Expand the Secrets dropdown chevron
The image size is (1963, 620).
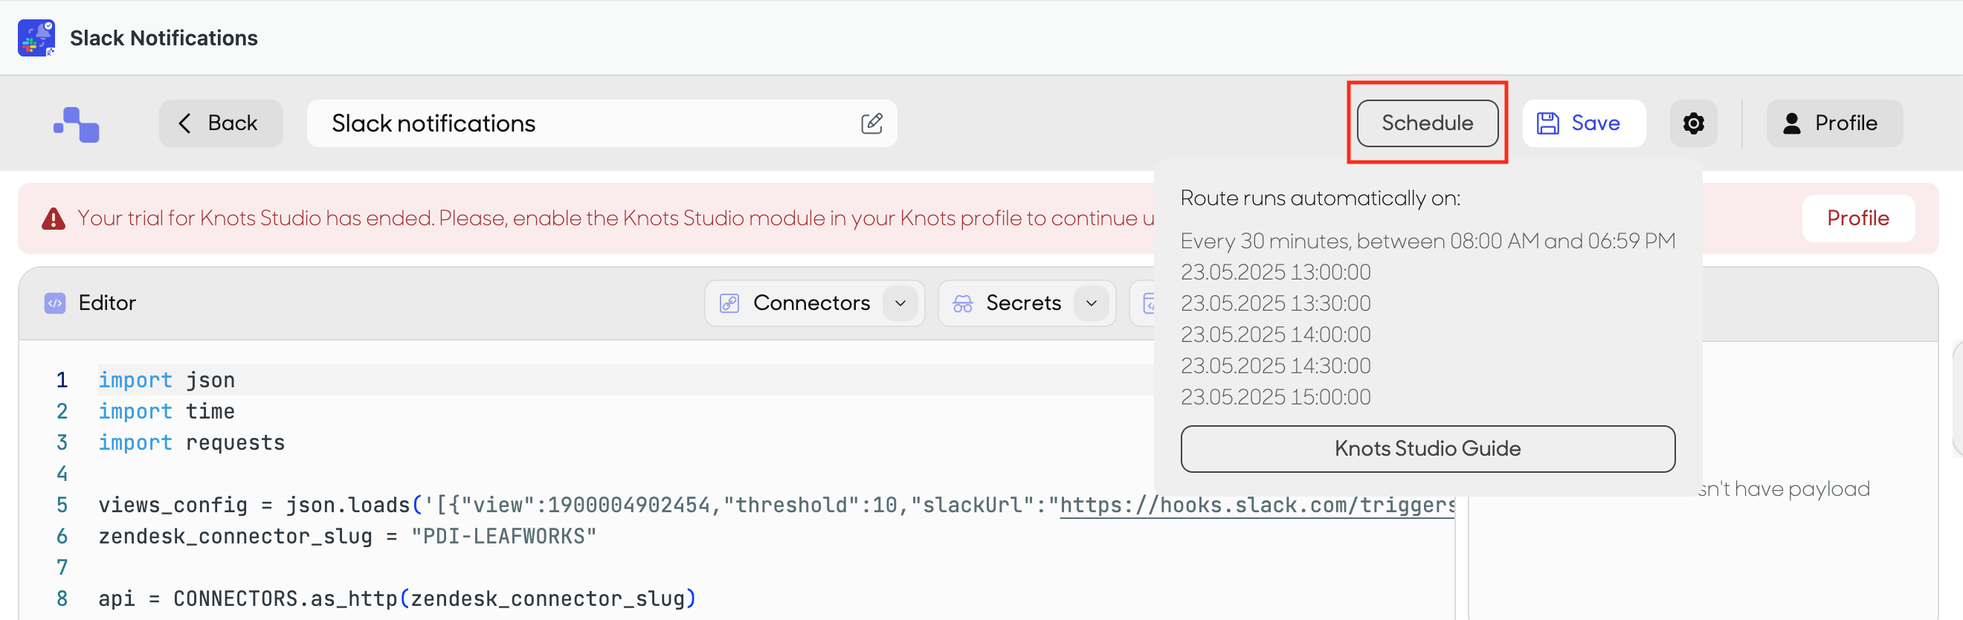click(x=1092, y=303)
